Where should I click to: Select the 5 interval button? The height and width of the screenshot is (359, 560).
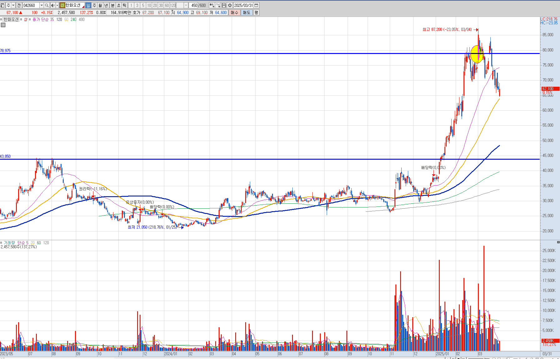tap(143, 5)
